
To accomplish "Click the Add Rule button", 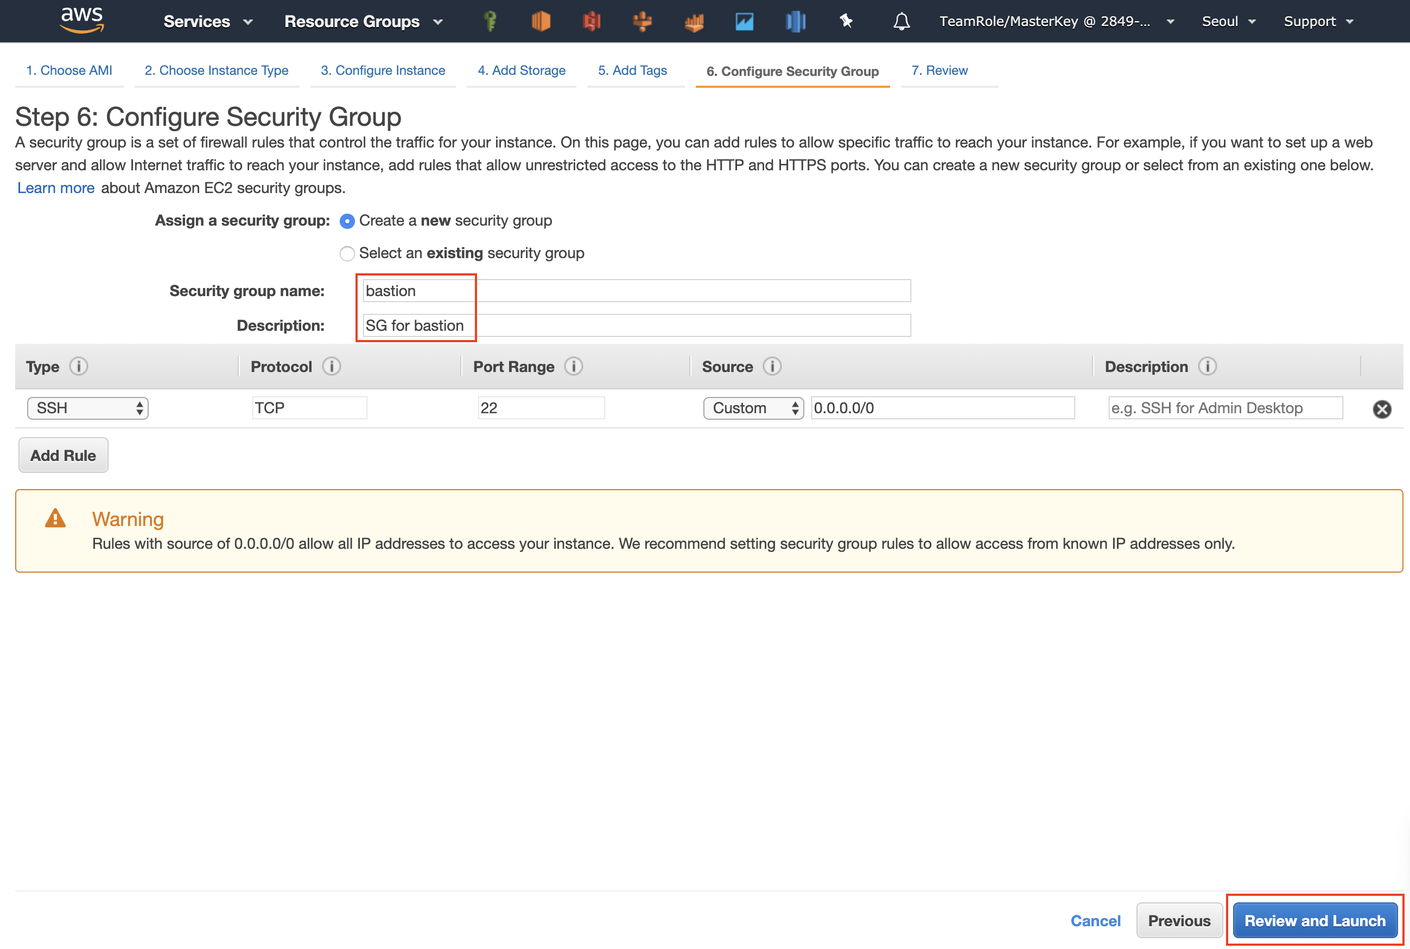I will (63, 455).
